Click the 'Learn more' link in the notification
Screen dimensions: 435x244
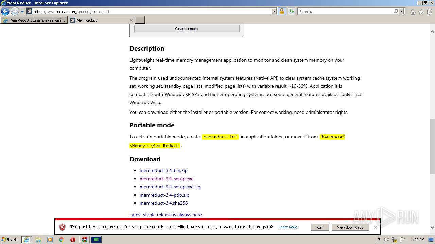[288, 227]
